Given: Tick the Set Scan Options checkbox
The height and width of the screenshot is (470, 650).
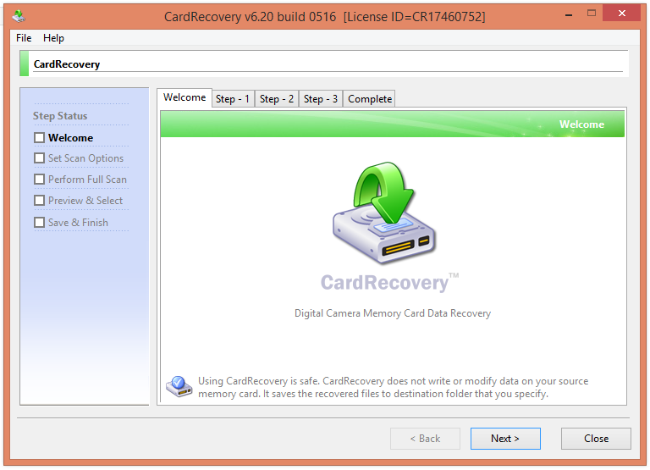Looking at the screenshot, I should (x=40, y=158).
